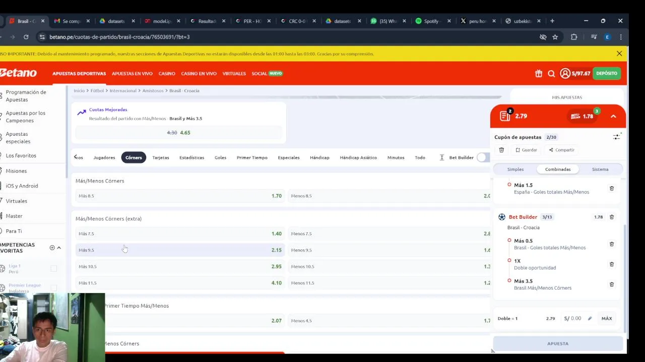
Task: Remove the 1X Doble oportunidad selection
Action: tap(612, 264)
